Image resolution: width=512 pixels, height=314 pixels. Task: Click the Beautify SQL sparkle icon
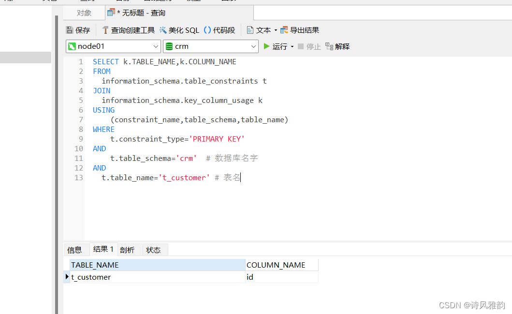(x=163, y=30)
